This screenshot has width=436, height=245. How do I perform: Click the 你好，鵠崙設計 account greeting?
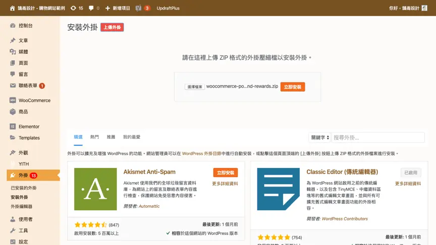[404, 9]
